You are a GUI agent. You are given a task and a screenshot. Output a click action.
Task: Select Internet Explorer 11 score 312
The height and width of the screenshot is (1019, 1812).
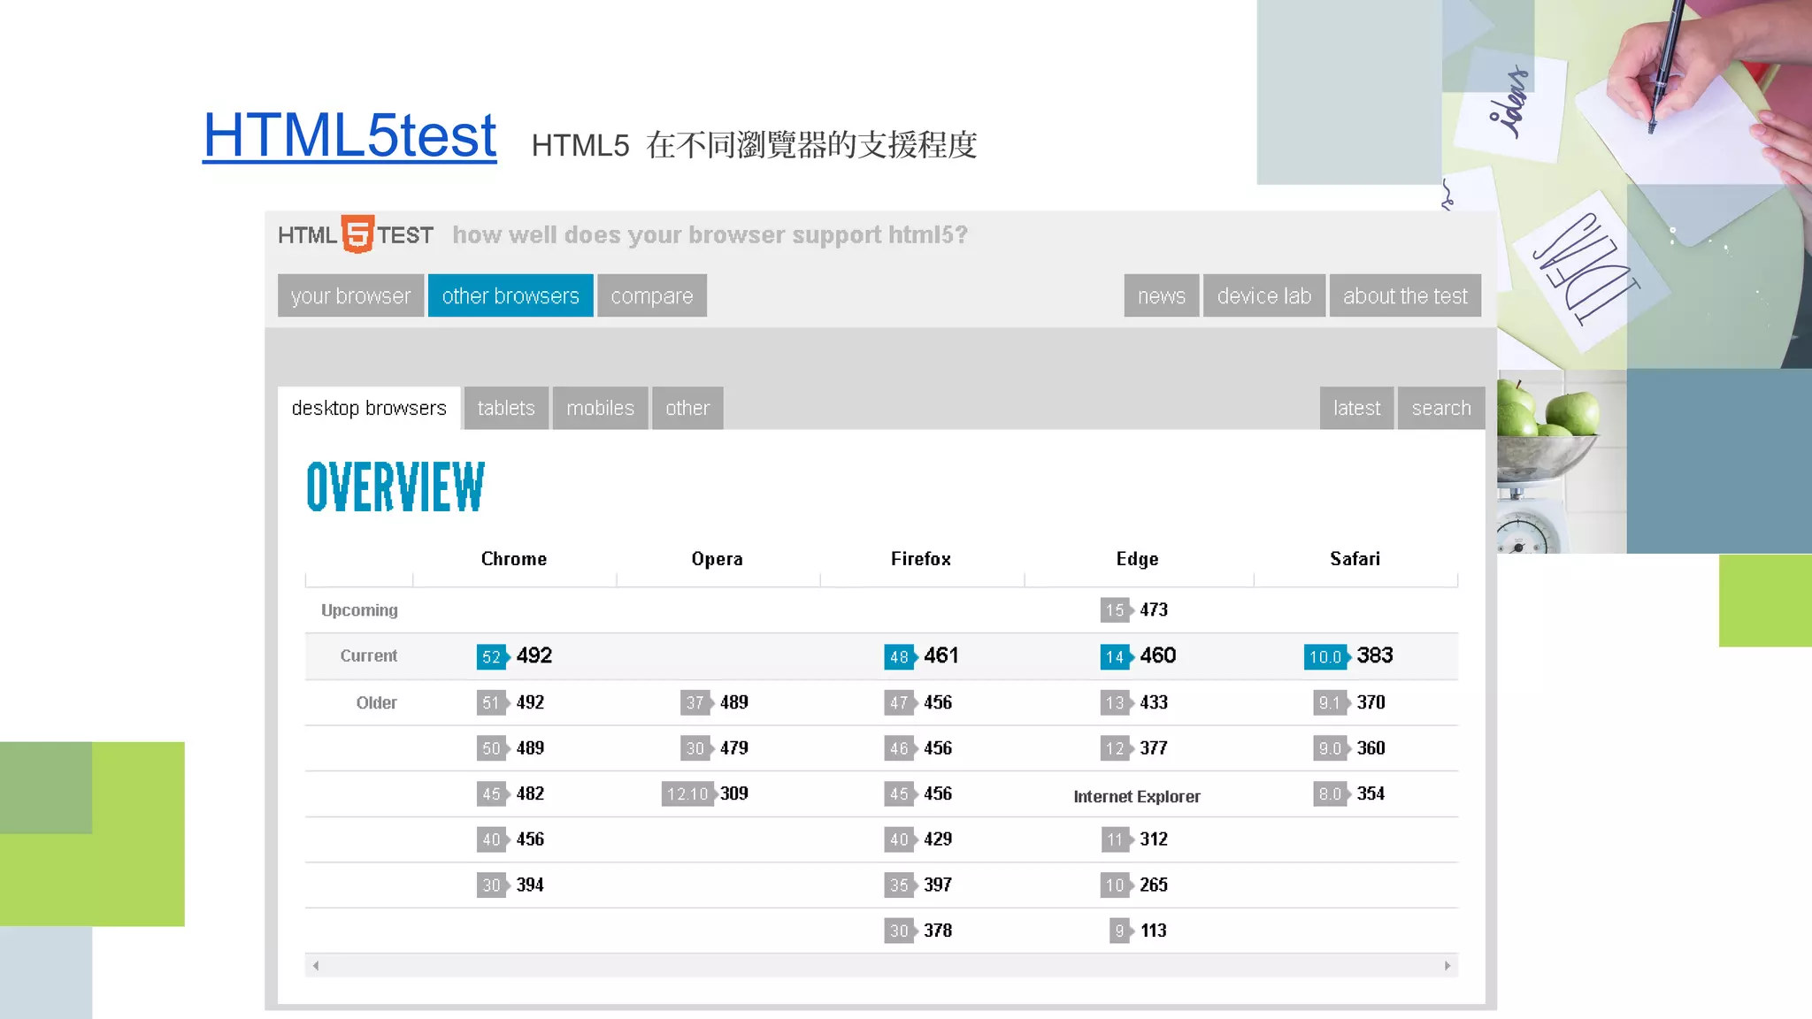point(1134,839)
